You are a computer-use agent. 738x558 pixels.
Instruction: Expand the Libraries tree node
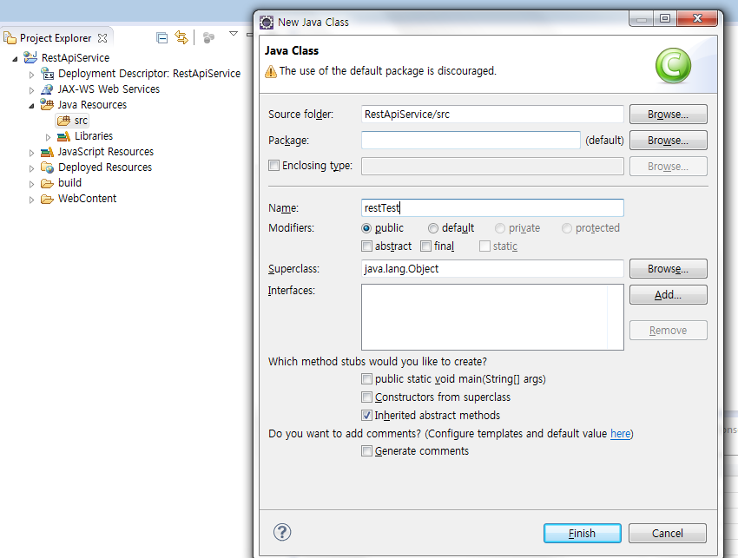pyautogui.click(x=49, y=136)
